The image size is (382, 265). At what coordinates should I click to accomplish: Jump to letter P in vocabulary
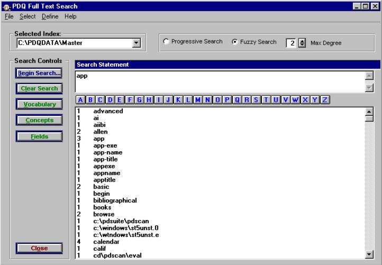227,99
